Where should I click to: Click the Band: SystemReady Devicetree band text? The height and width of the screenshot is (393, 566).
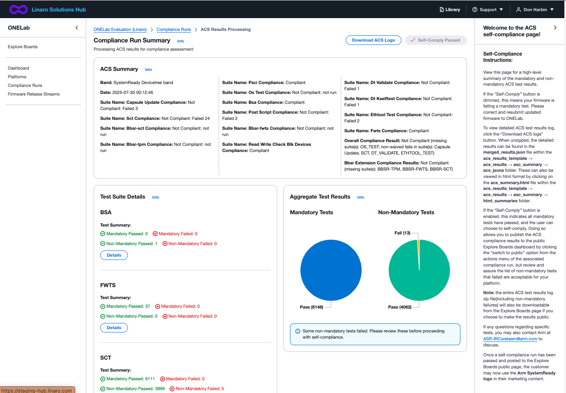pyautogui.click(x=137, y=82)
